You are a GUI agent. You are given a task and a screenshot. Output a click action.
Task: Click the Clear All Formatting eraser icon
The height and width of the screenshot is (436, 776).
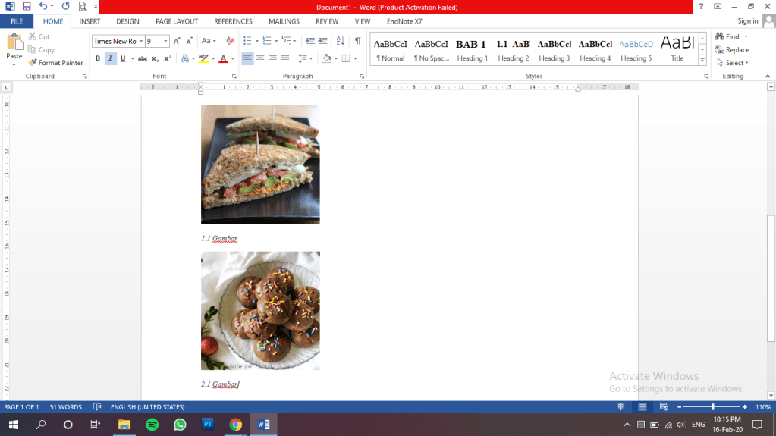[x=230, y=41]
